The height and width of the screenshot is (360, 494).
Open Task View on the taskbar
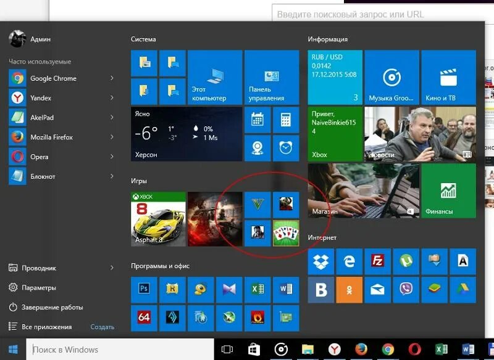coord(227,350)
